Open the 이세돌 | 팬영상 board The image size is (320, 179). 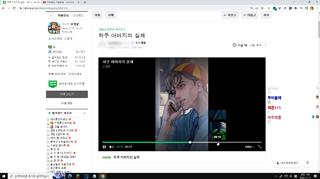[59, 119]
